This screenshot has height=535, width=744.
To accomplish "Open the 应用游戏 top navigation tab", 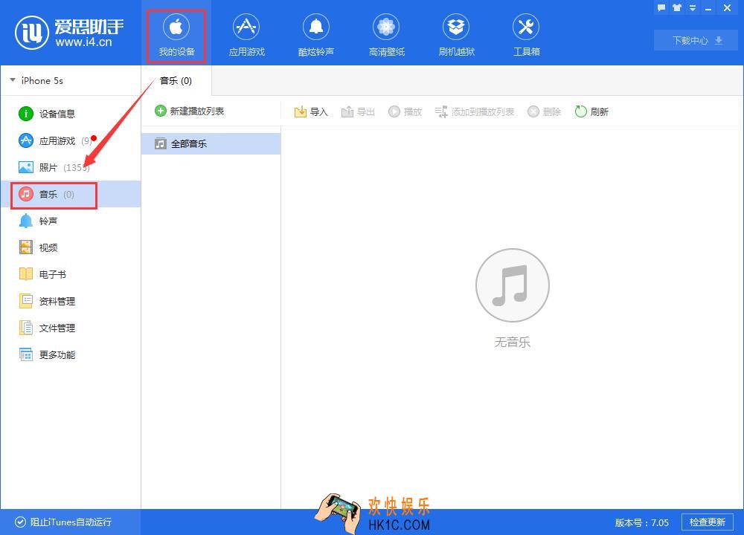I will tap(246, 36).
